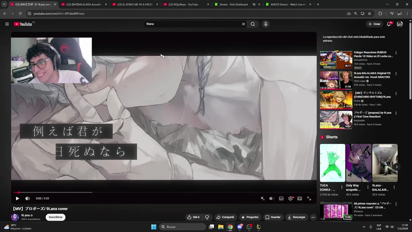Like the video with 566 k likes
This screenshot has height=232, width=412.
[193, 217]
